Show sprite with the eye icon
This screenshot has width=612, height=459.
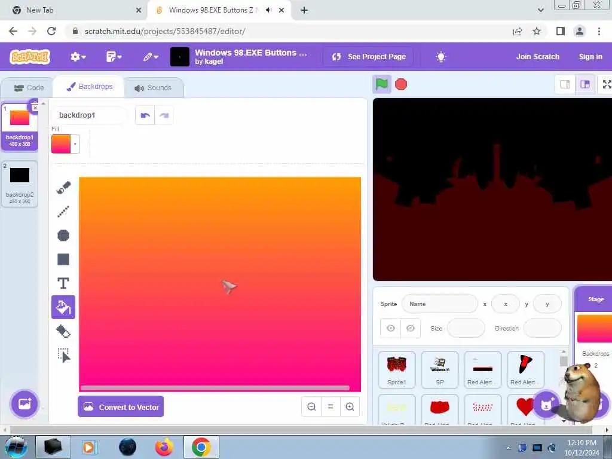point(391,328)
